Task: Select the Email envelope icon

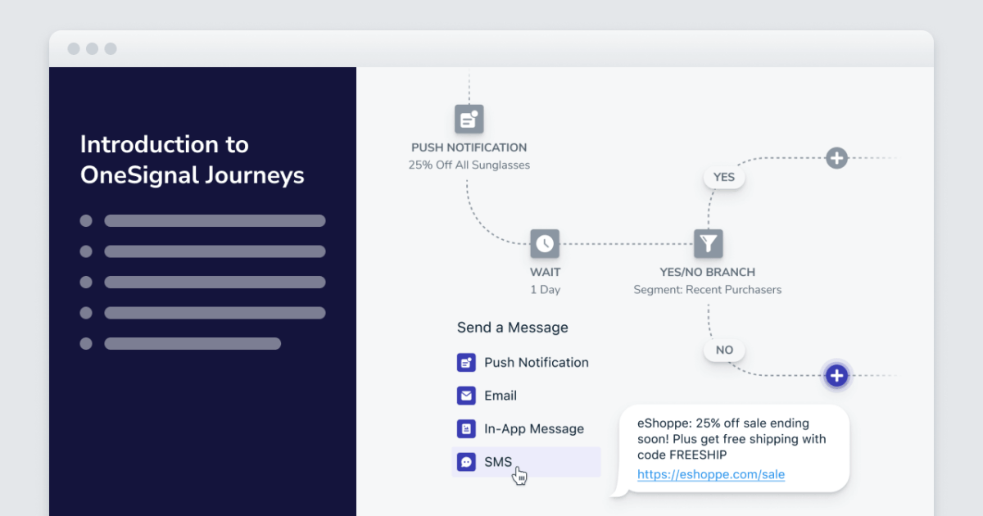Action: point(466,396)
